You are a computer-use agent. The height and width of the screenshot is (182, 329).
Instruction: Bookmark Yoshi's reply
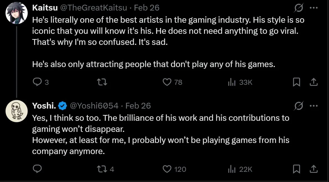coord(297,169)
